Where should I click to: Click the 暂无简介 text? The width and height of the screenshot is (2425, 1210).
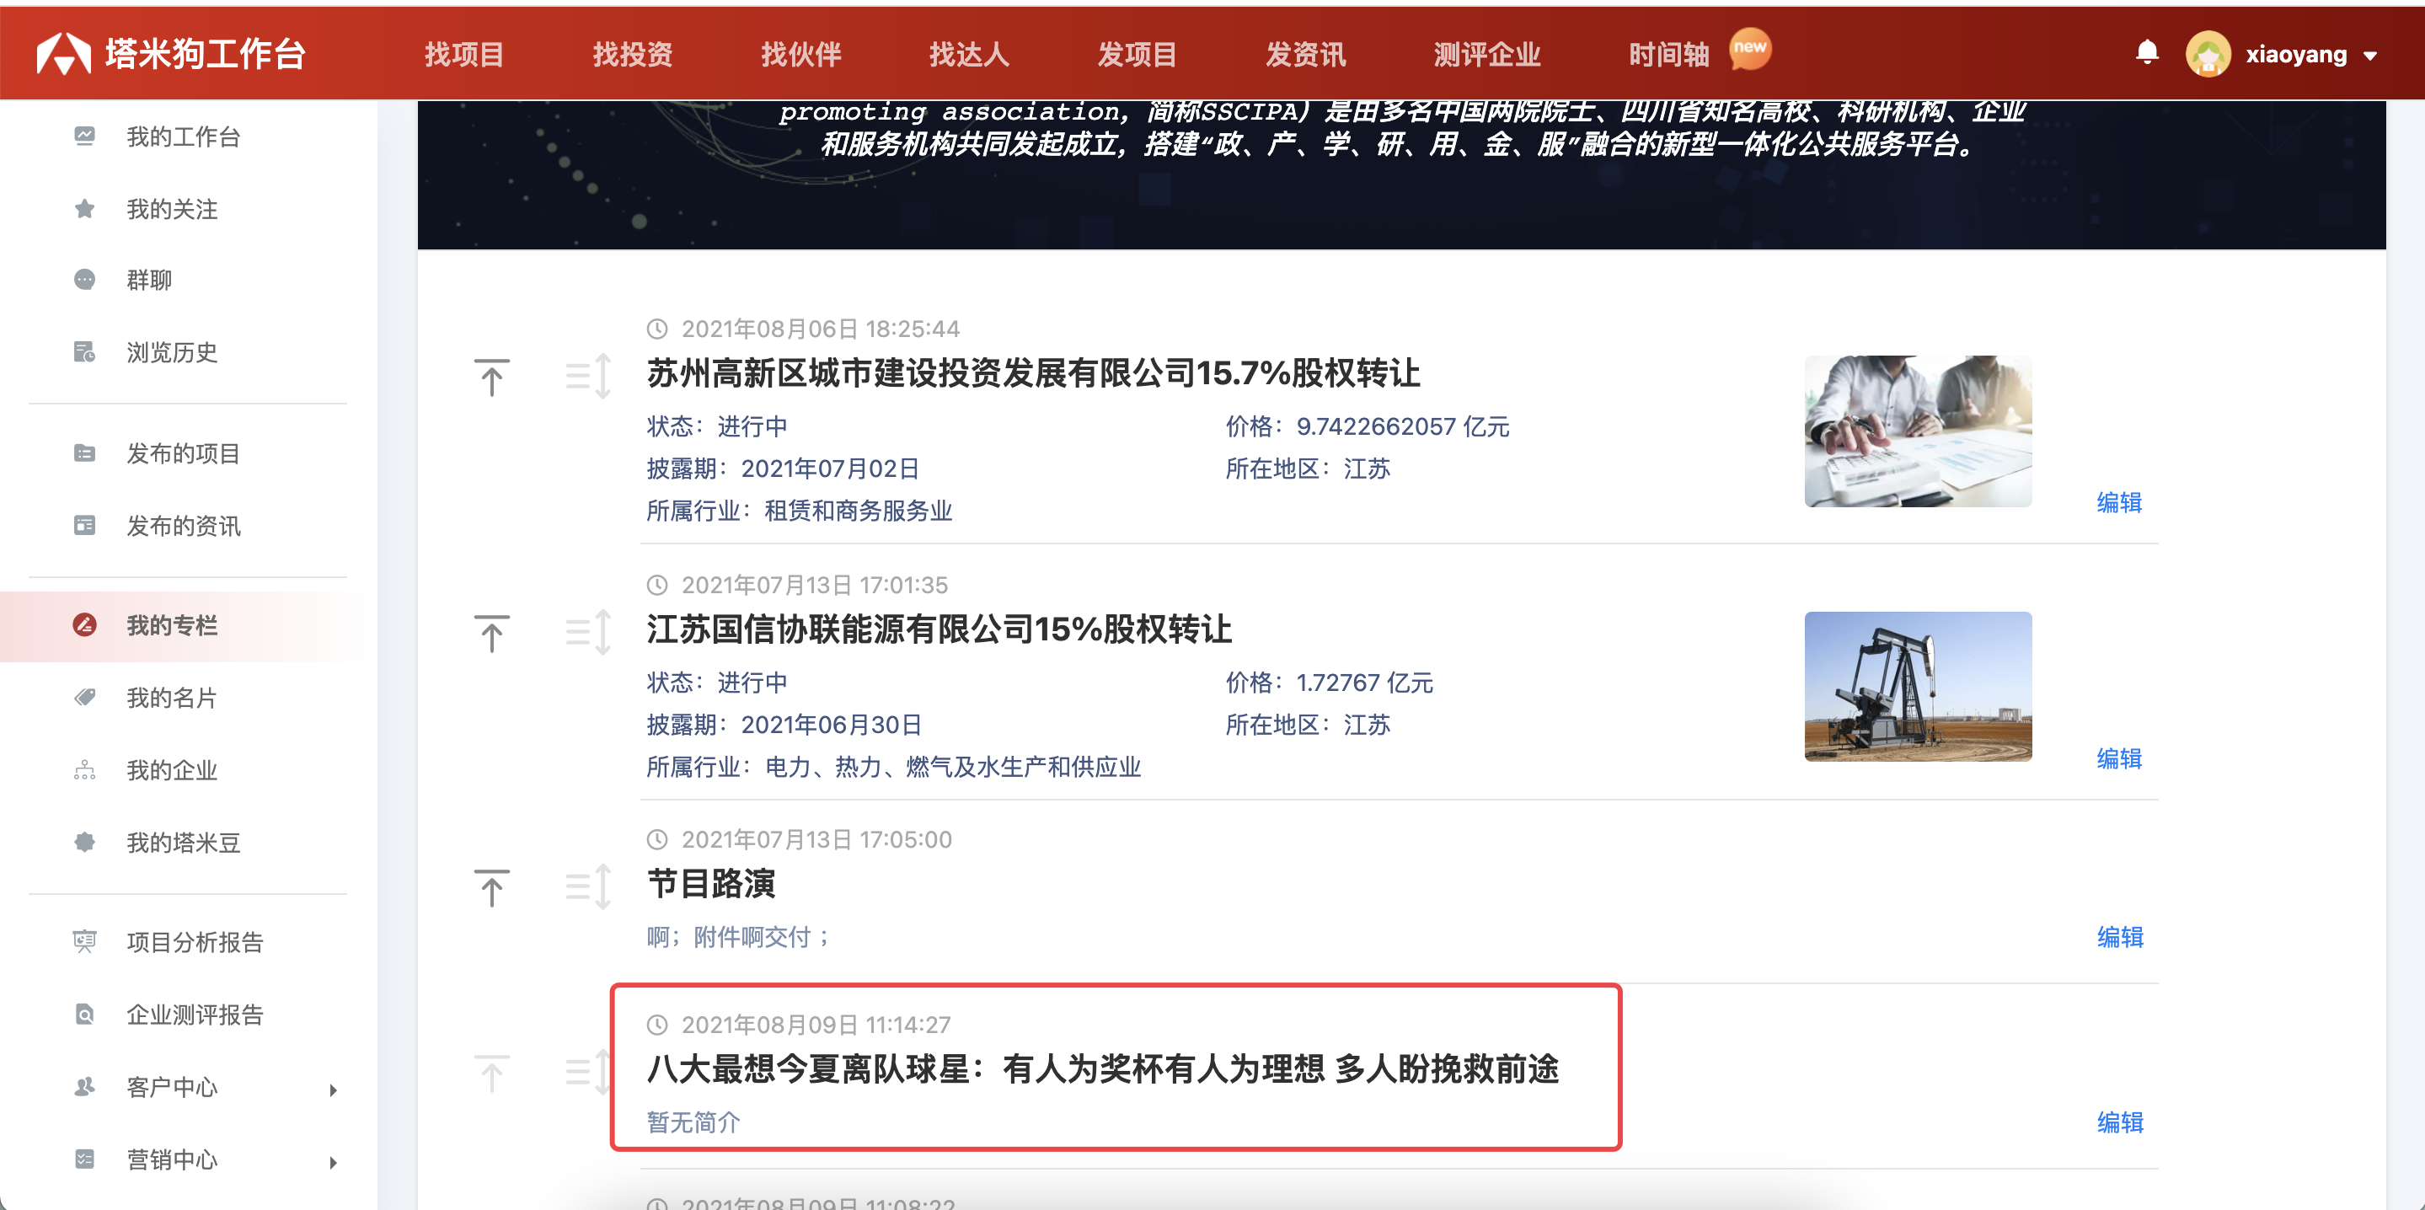(x=693, y=1122)
